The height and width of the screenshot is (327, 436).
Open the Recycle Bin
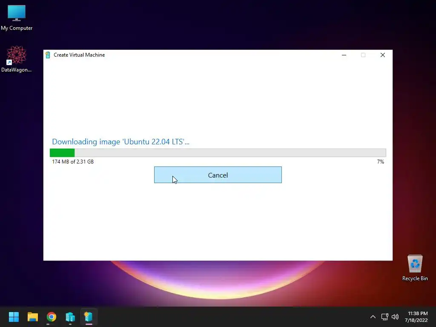[x=415, y=268]
